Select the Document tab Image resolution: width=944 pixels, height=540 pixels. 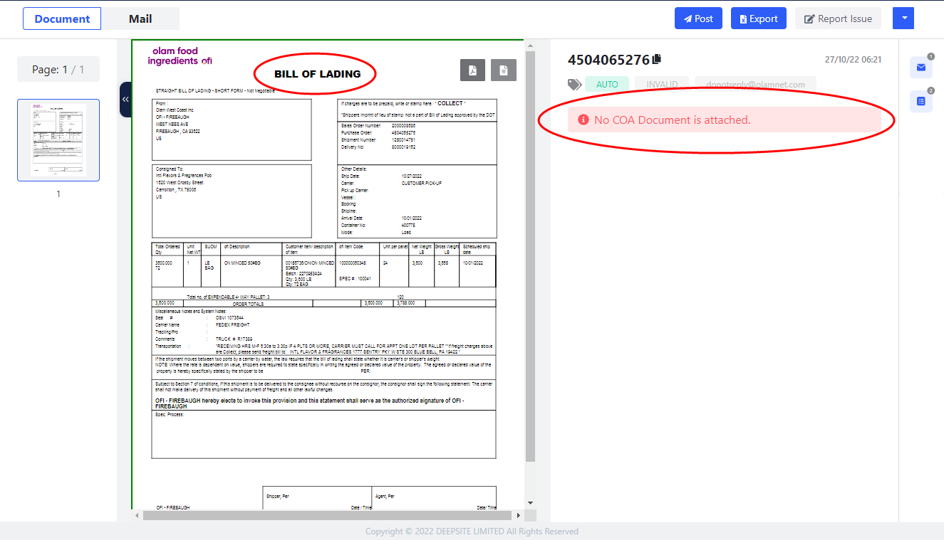(62, 18)
